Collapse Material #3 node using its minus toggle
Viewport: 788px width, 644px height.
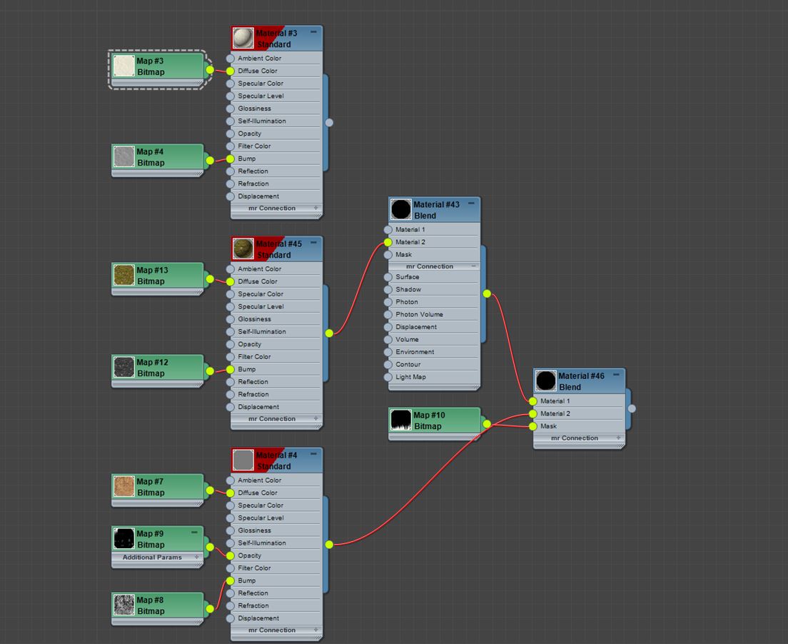coord(314,31)
